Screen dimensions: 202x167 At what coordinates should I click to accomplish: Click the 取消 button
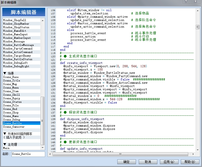(x=148, y=162)
